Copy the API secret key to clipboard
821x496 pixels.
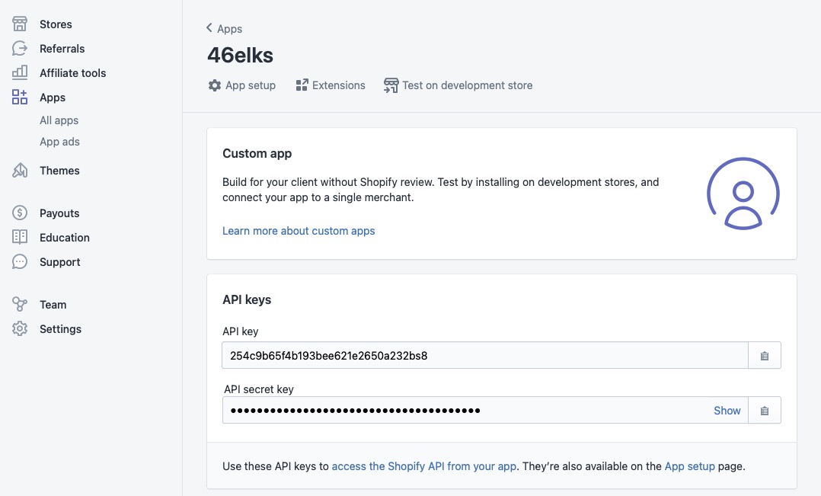[765, 411]
